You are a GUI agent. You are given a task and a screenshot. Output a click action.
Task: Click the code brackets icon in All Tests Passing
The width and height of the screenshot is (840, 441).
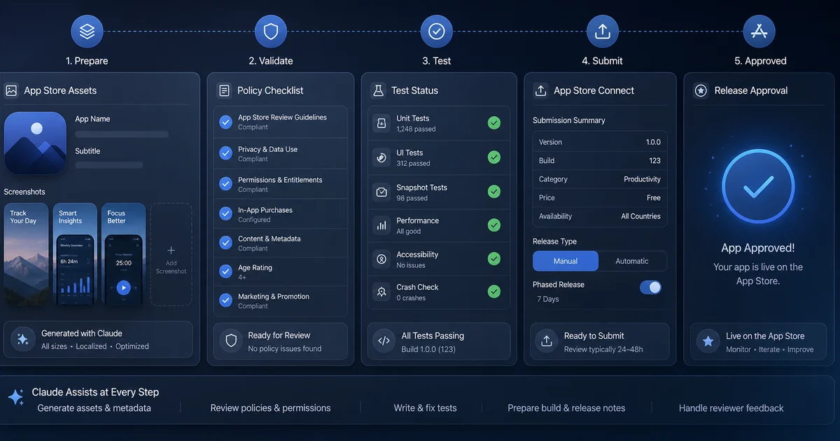[384, 341]
